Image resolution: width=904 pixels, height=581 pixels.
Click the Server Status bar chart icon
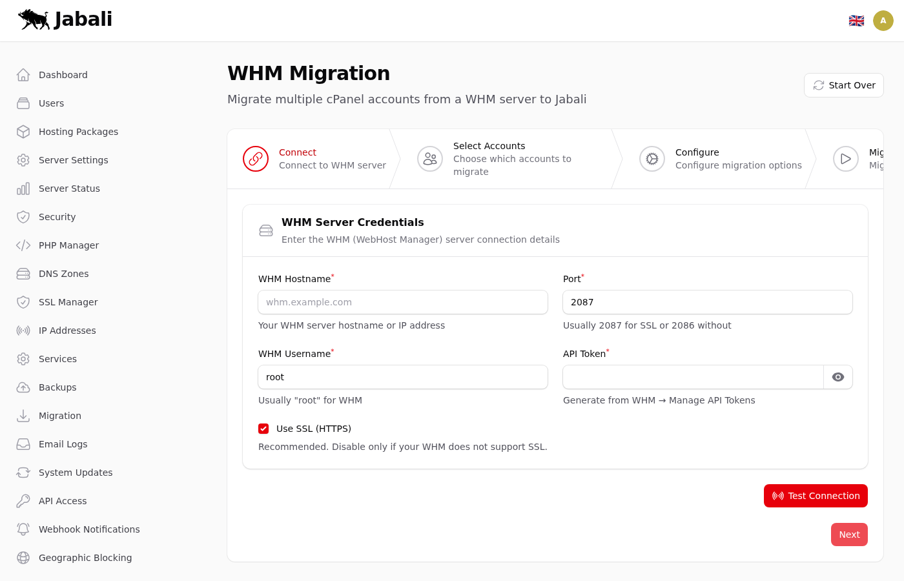[23, 189]
